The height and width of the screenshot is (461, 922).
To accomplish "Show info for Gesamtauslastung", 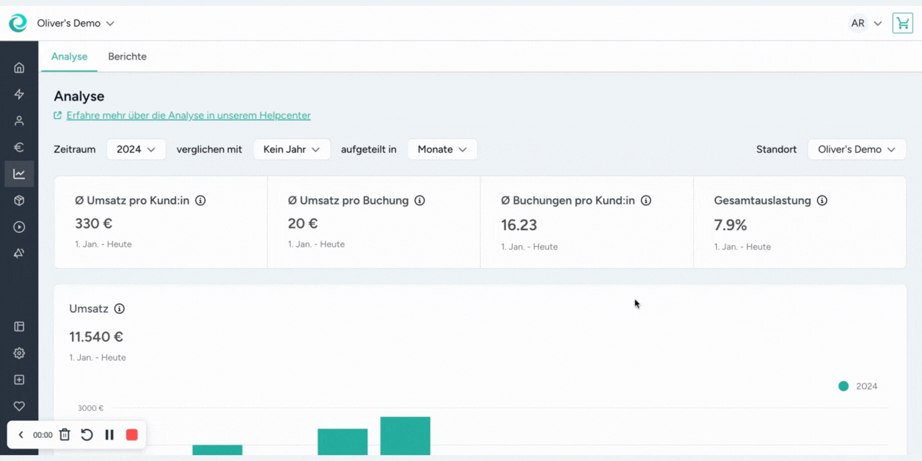I will click(822, 201).
